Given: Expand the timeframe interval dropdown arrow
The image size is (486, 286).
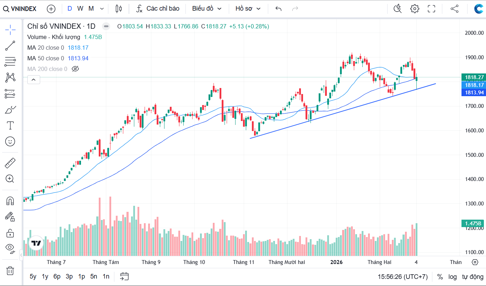Looking at the screenshot, I should point(102,9).
